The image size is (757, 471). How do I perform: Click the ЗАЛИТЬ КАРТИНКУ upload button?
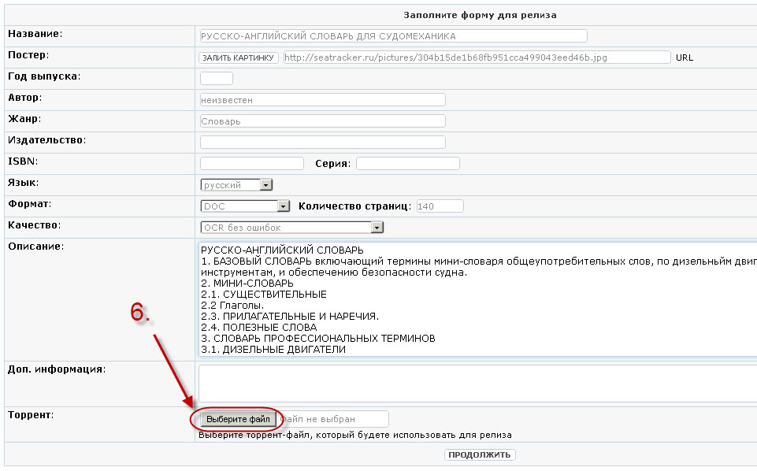pos(238,57)
